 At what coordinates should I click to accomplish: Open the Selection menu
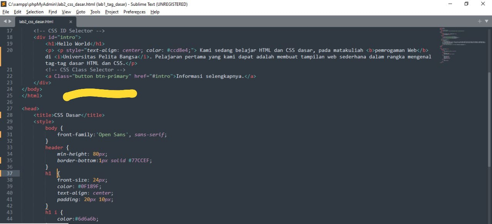[35, 12]
